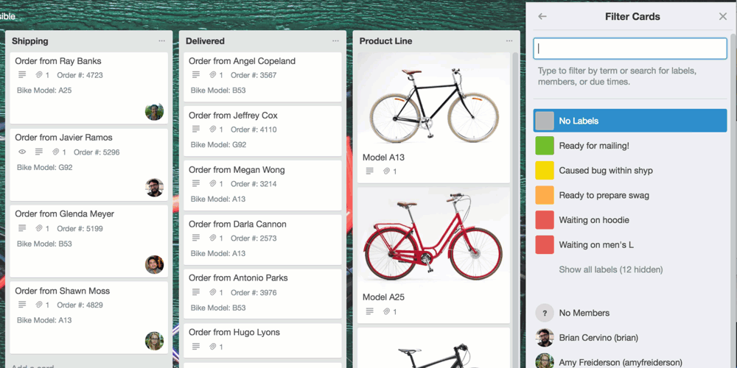
Task: Open Product Line list options menu
Action: [509, 40]
